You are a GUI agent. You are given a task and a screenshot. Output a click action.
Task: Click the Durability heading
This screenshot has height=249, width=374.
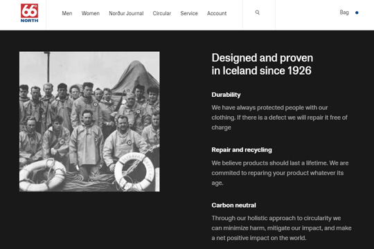(226, 95)
